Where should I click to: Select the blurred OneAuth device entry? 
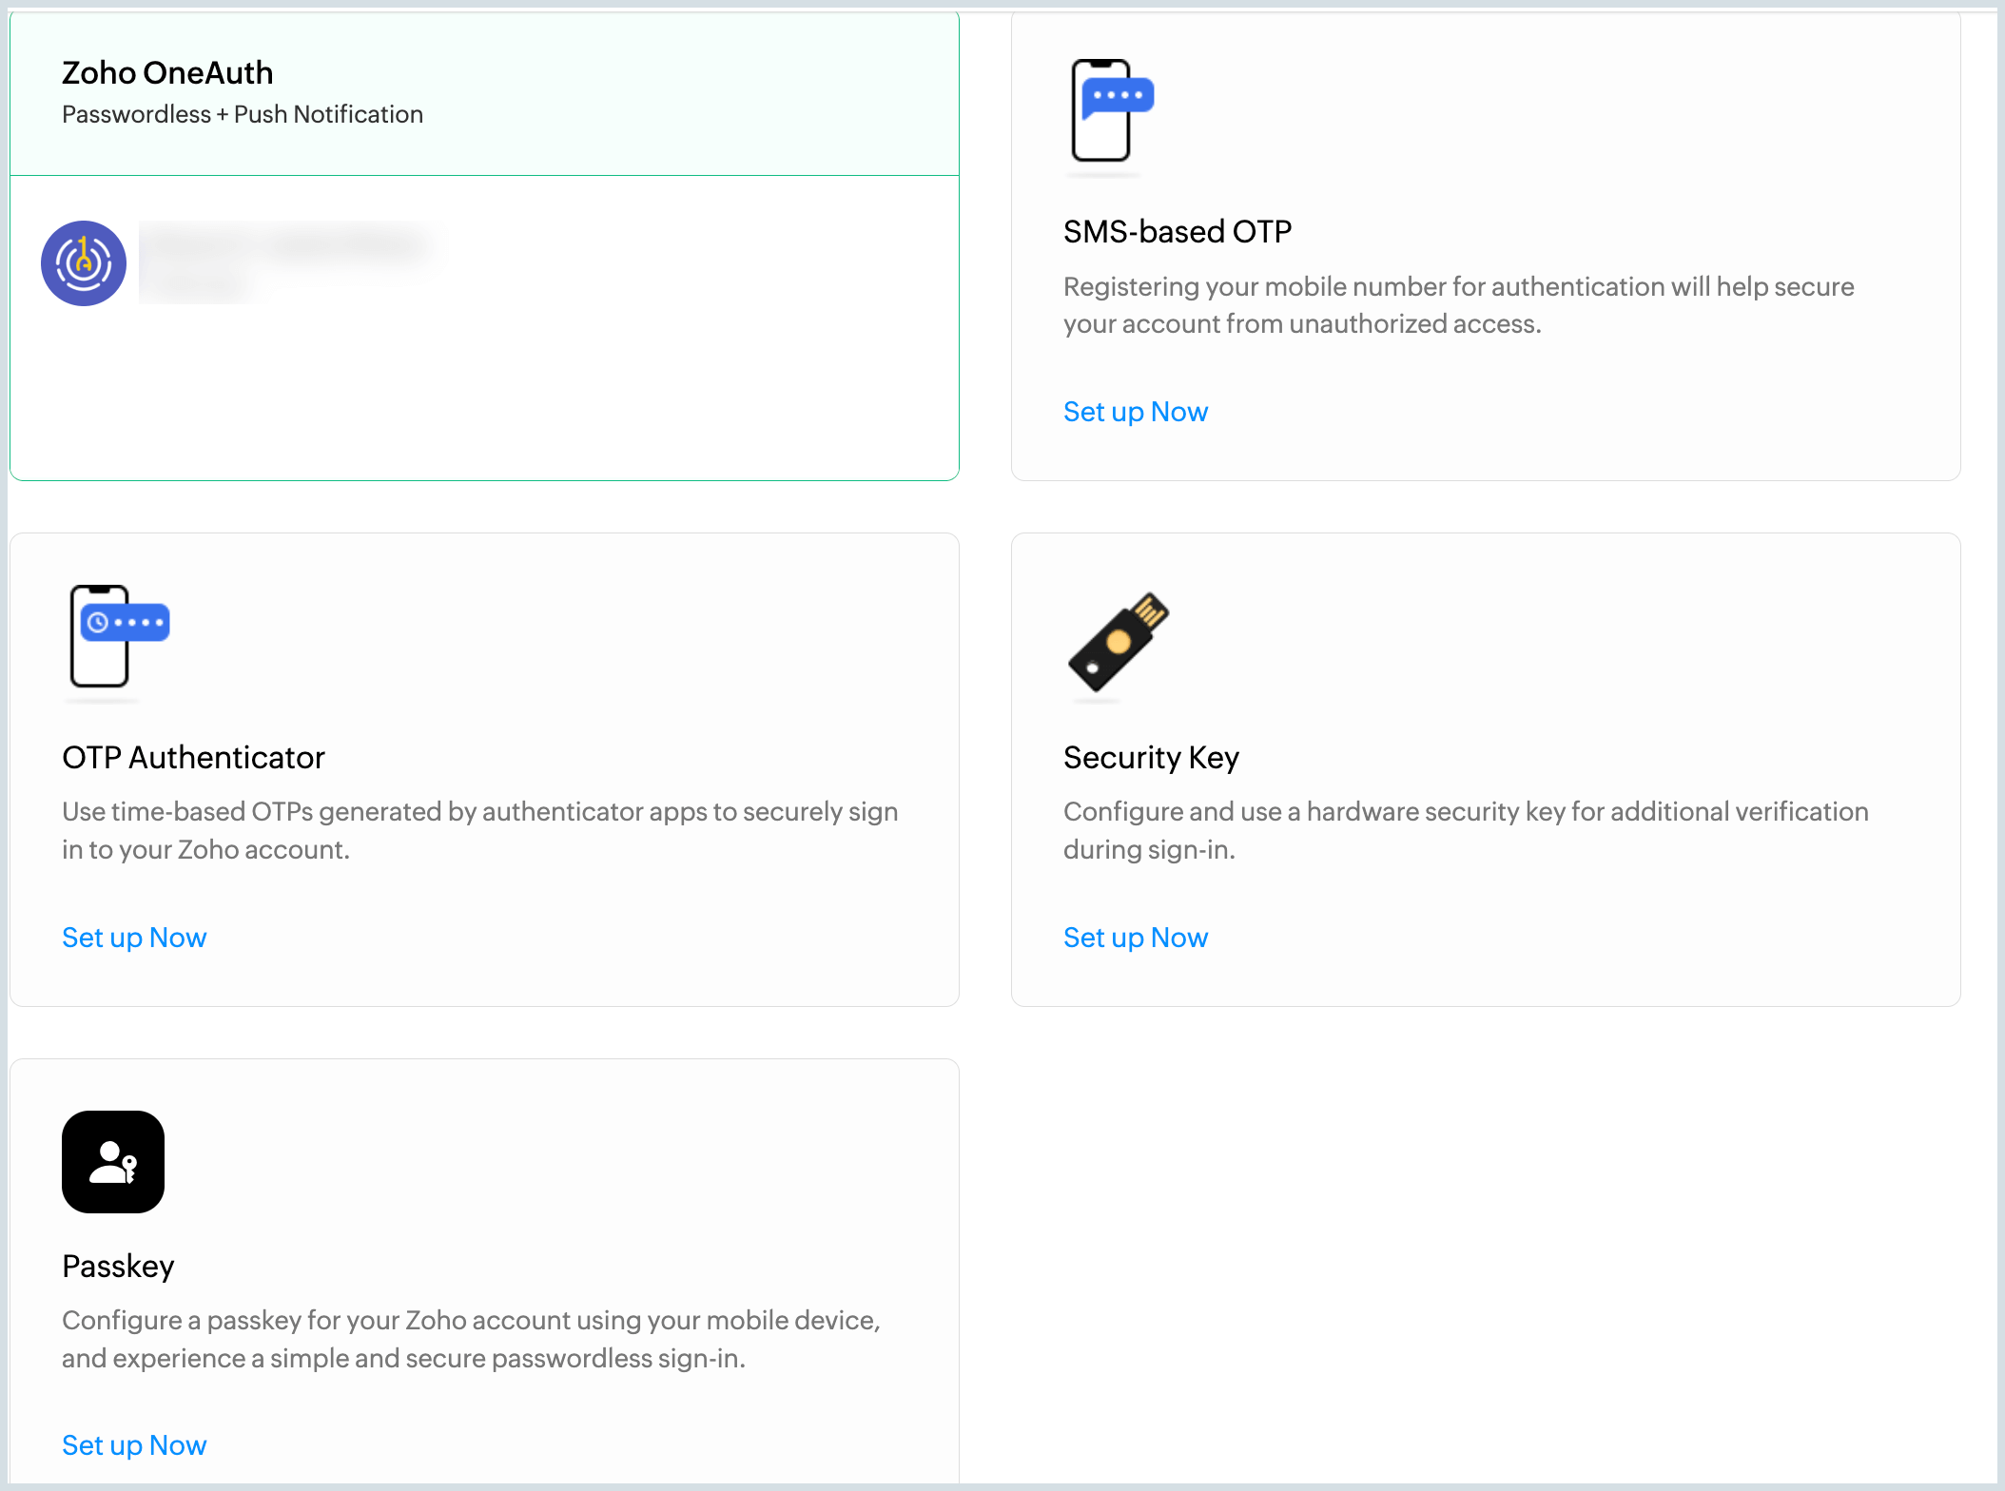(285, 261)
